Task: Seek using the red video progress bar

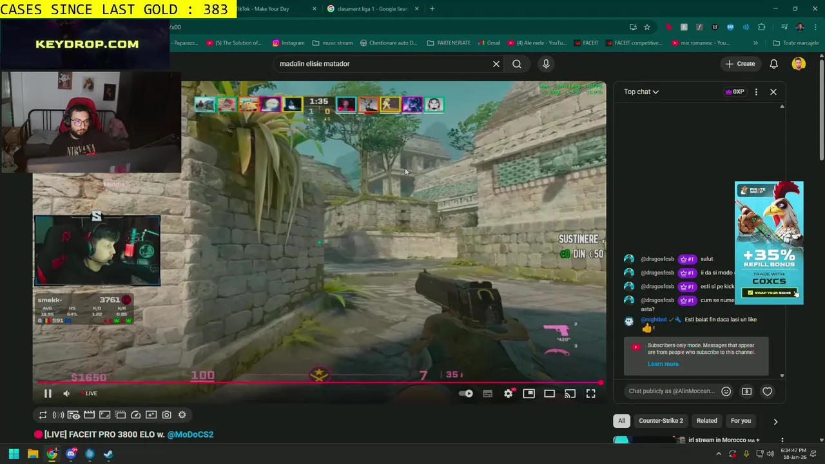Action: (x=319, y=383)
